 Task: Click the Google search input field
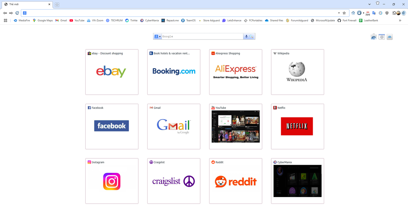[x=202, y=36]
